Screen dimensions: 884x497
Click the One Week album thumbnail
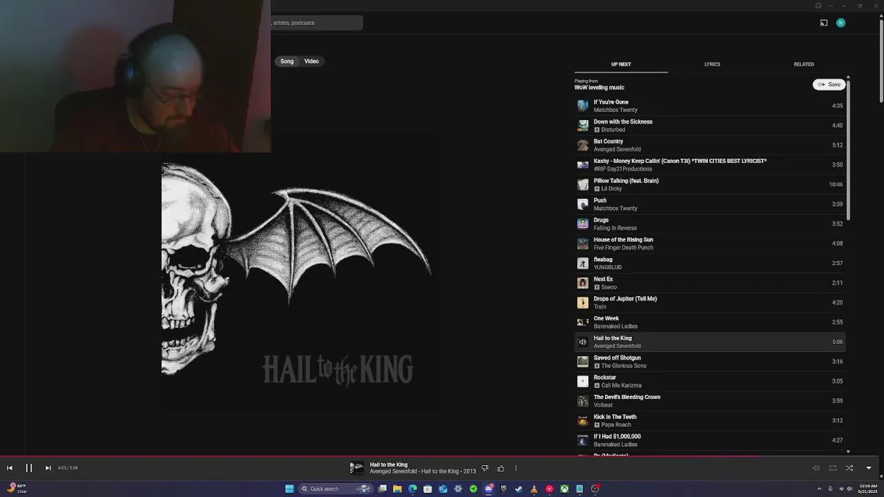click(x=583, y=322)
